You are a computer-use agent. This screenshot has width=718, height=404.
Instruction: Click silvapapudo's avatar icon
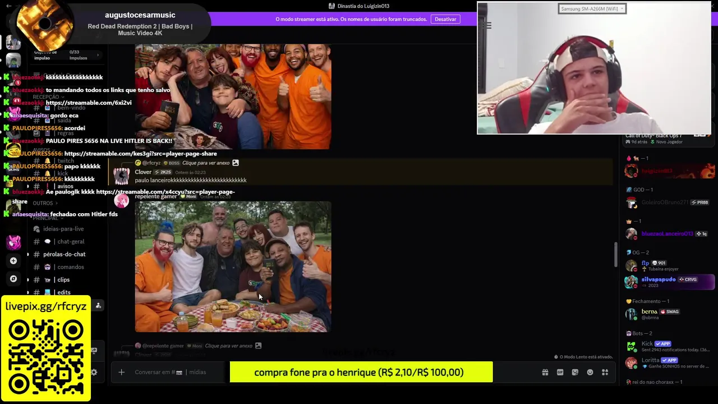point(632,282)
